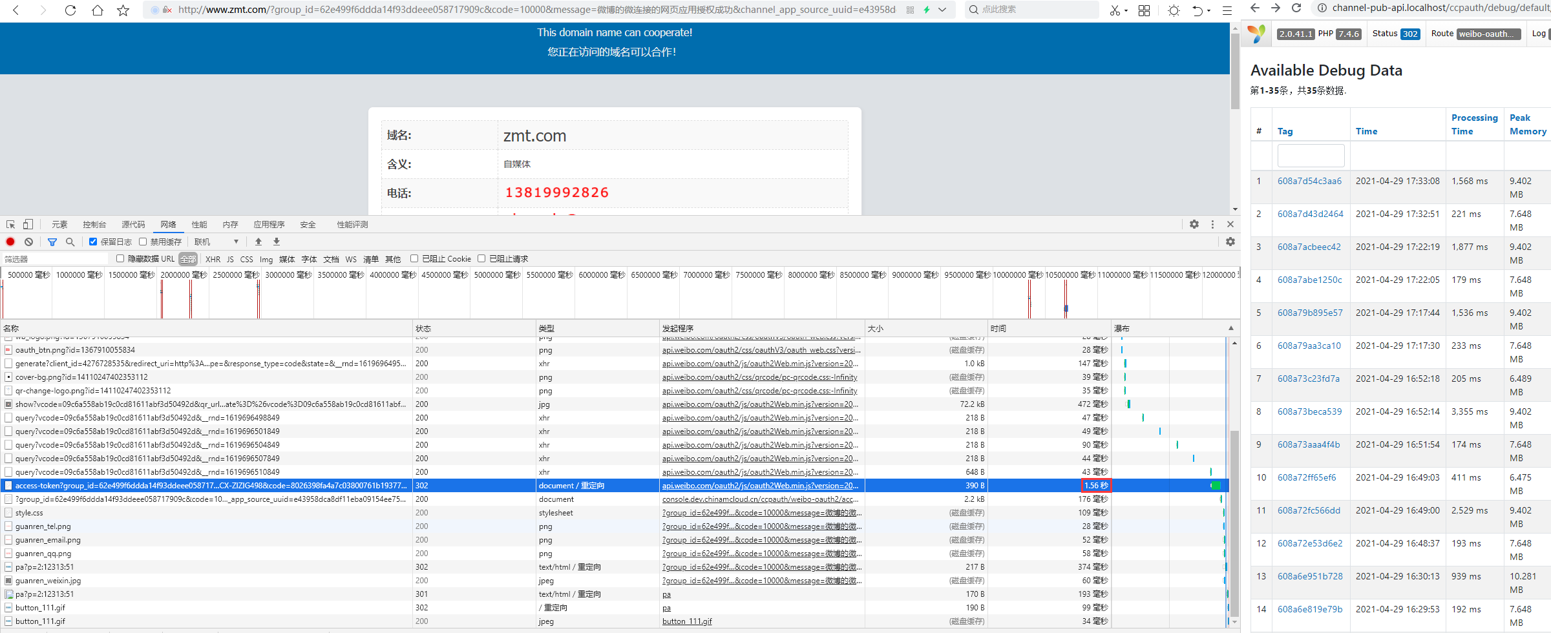The width and height of the screenshot is (1551, 633).
Task: Uncheck the 保留日志 preserve log checkbox
Action: [93, 242]
